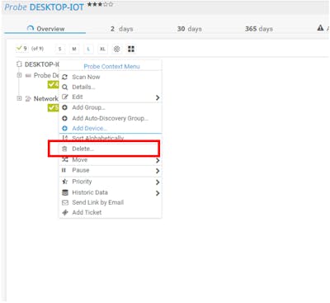Switch to the 365 days tab

point(259,29)
